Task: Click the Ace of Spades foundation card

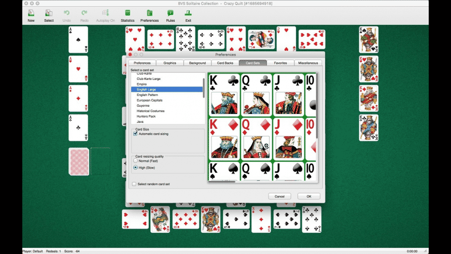Action: tap(78, 40)
